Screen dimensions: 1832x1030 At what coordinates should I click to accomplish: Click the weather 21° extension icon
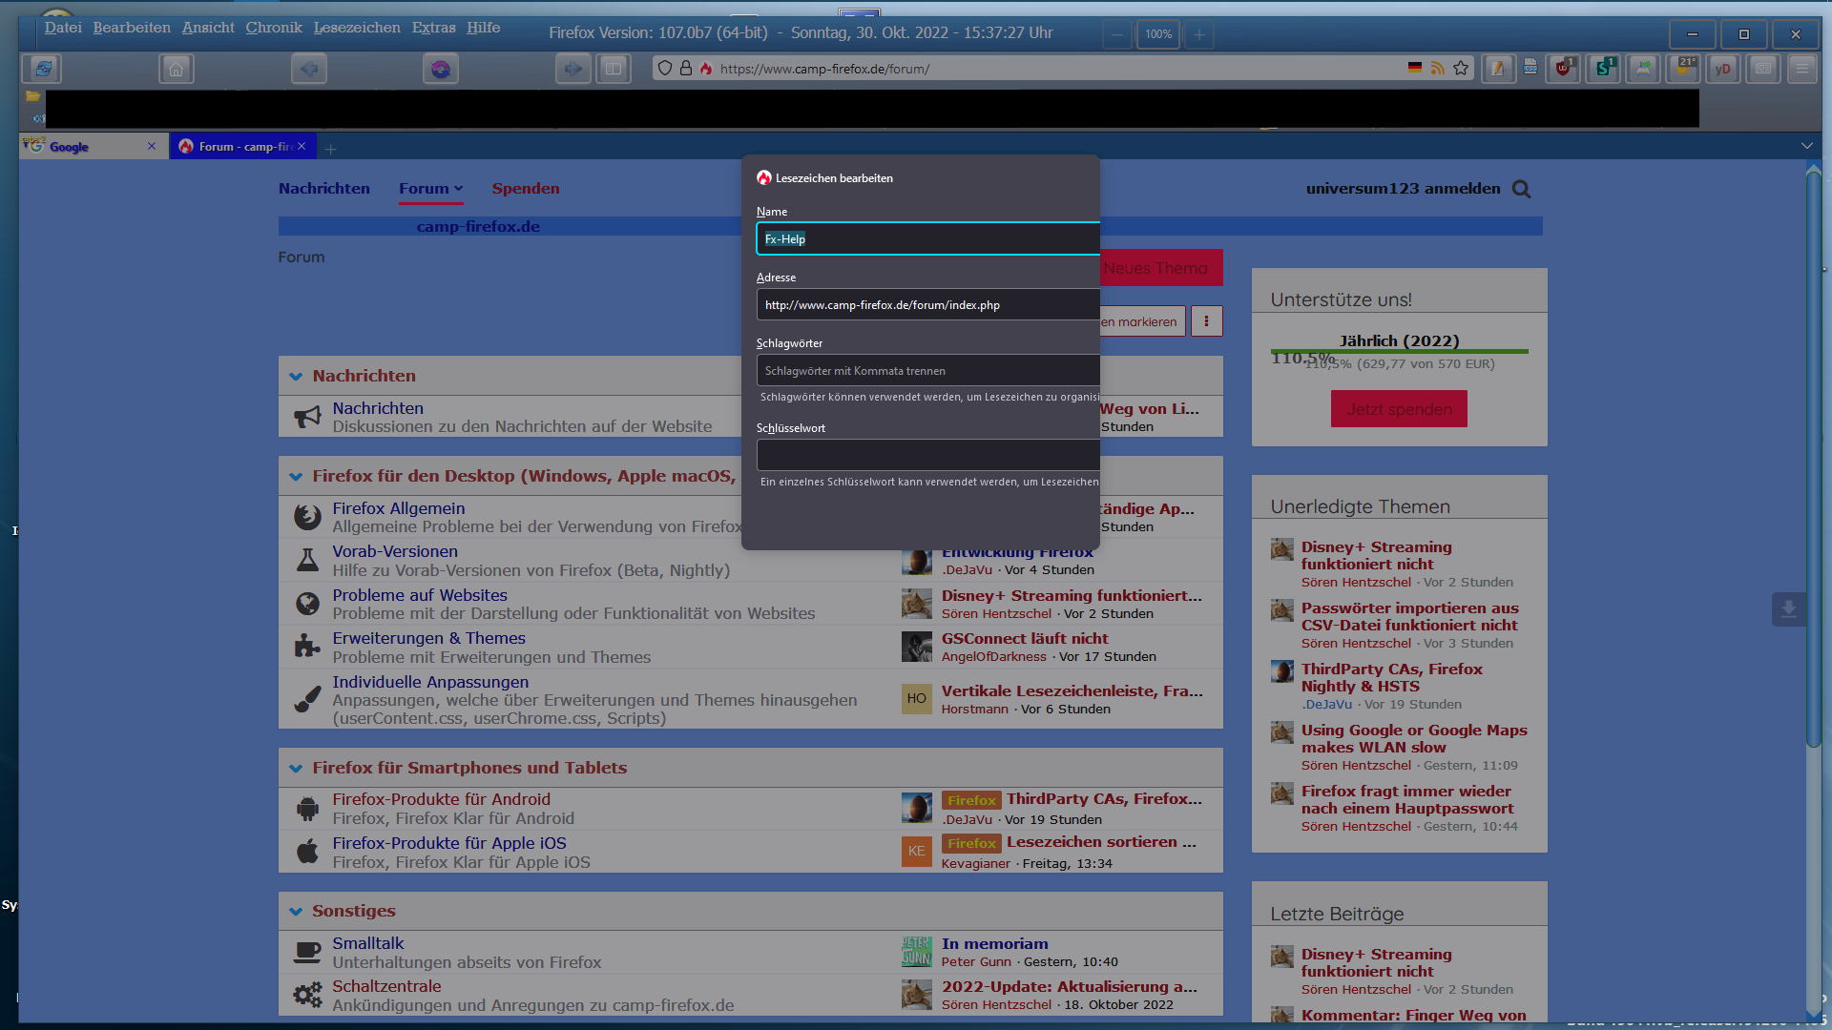pos(1684,69)
